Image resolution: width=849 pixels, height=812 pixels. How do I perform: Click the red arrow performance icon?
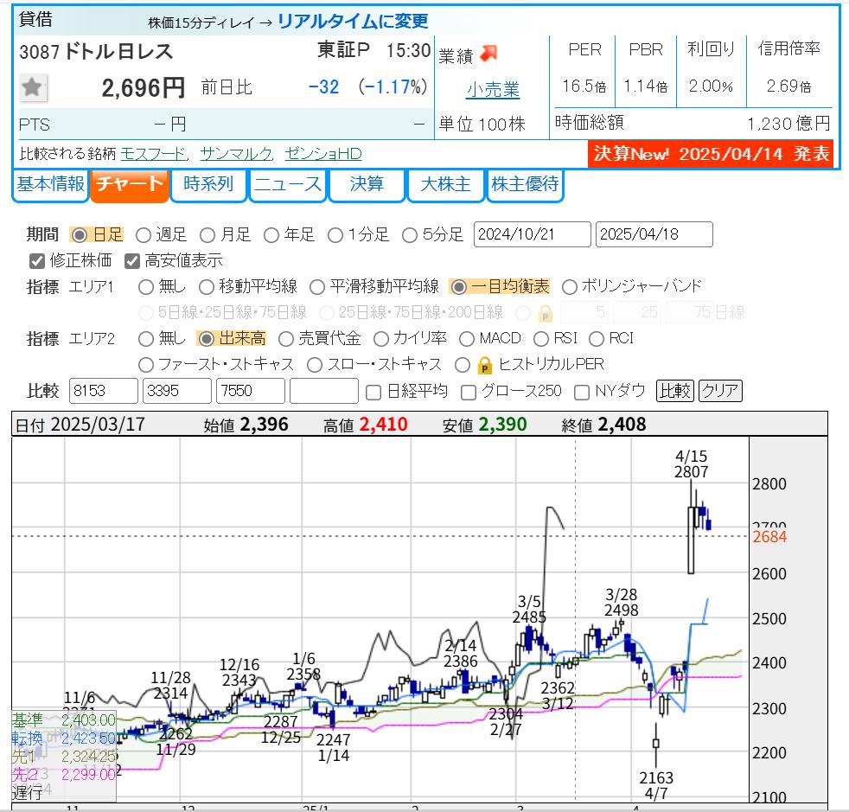point(488,54)
